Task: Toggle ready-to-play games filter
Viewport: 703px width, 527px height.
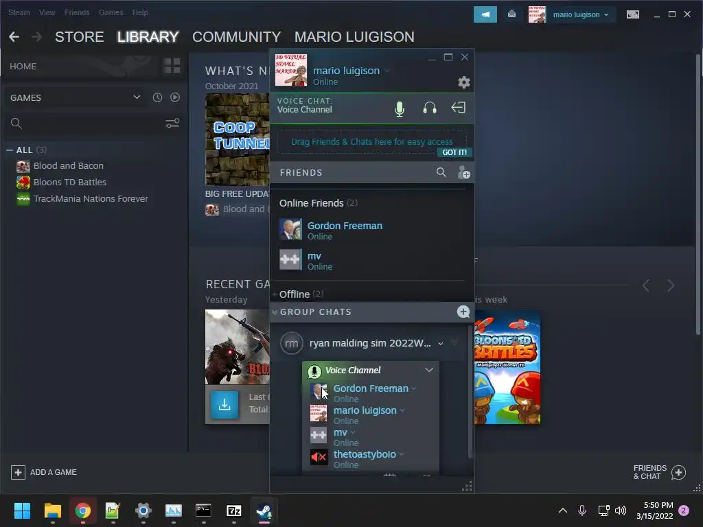Action: [x=175, y=97]
